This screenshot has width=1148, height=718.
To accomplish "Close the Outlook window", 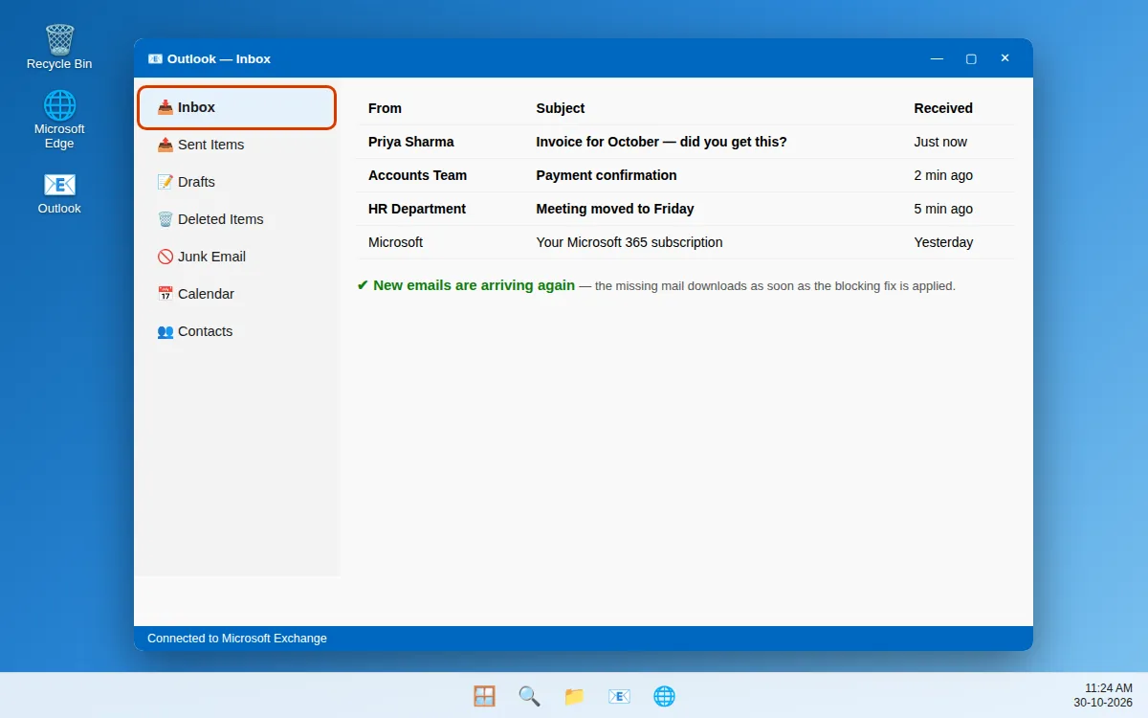I will (x=1004, y=58).
